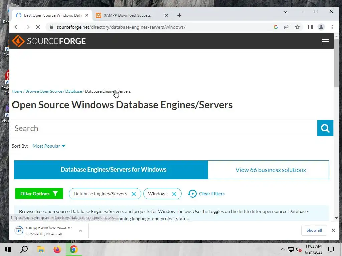Viewport: 342px width, 256px height.
Task: Click Clear Filters
Action: point(206,194)
